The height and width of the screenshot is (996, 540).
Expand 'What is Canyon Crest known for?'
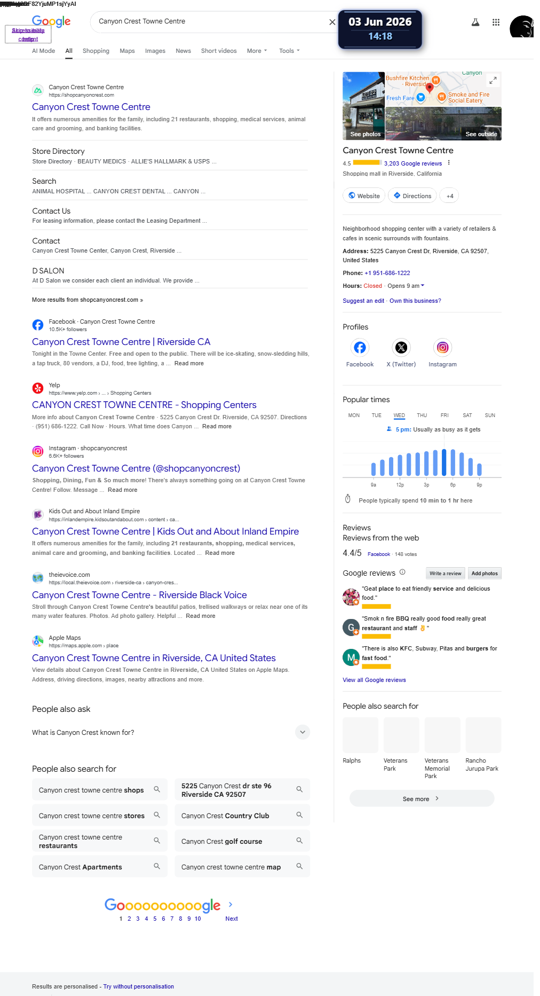tap(303, 732)
